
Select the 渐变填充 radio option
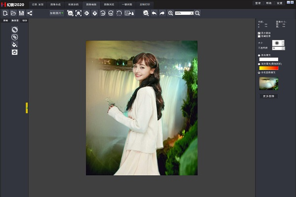(259, 64)
